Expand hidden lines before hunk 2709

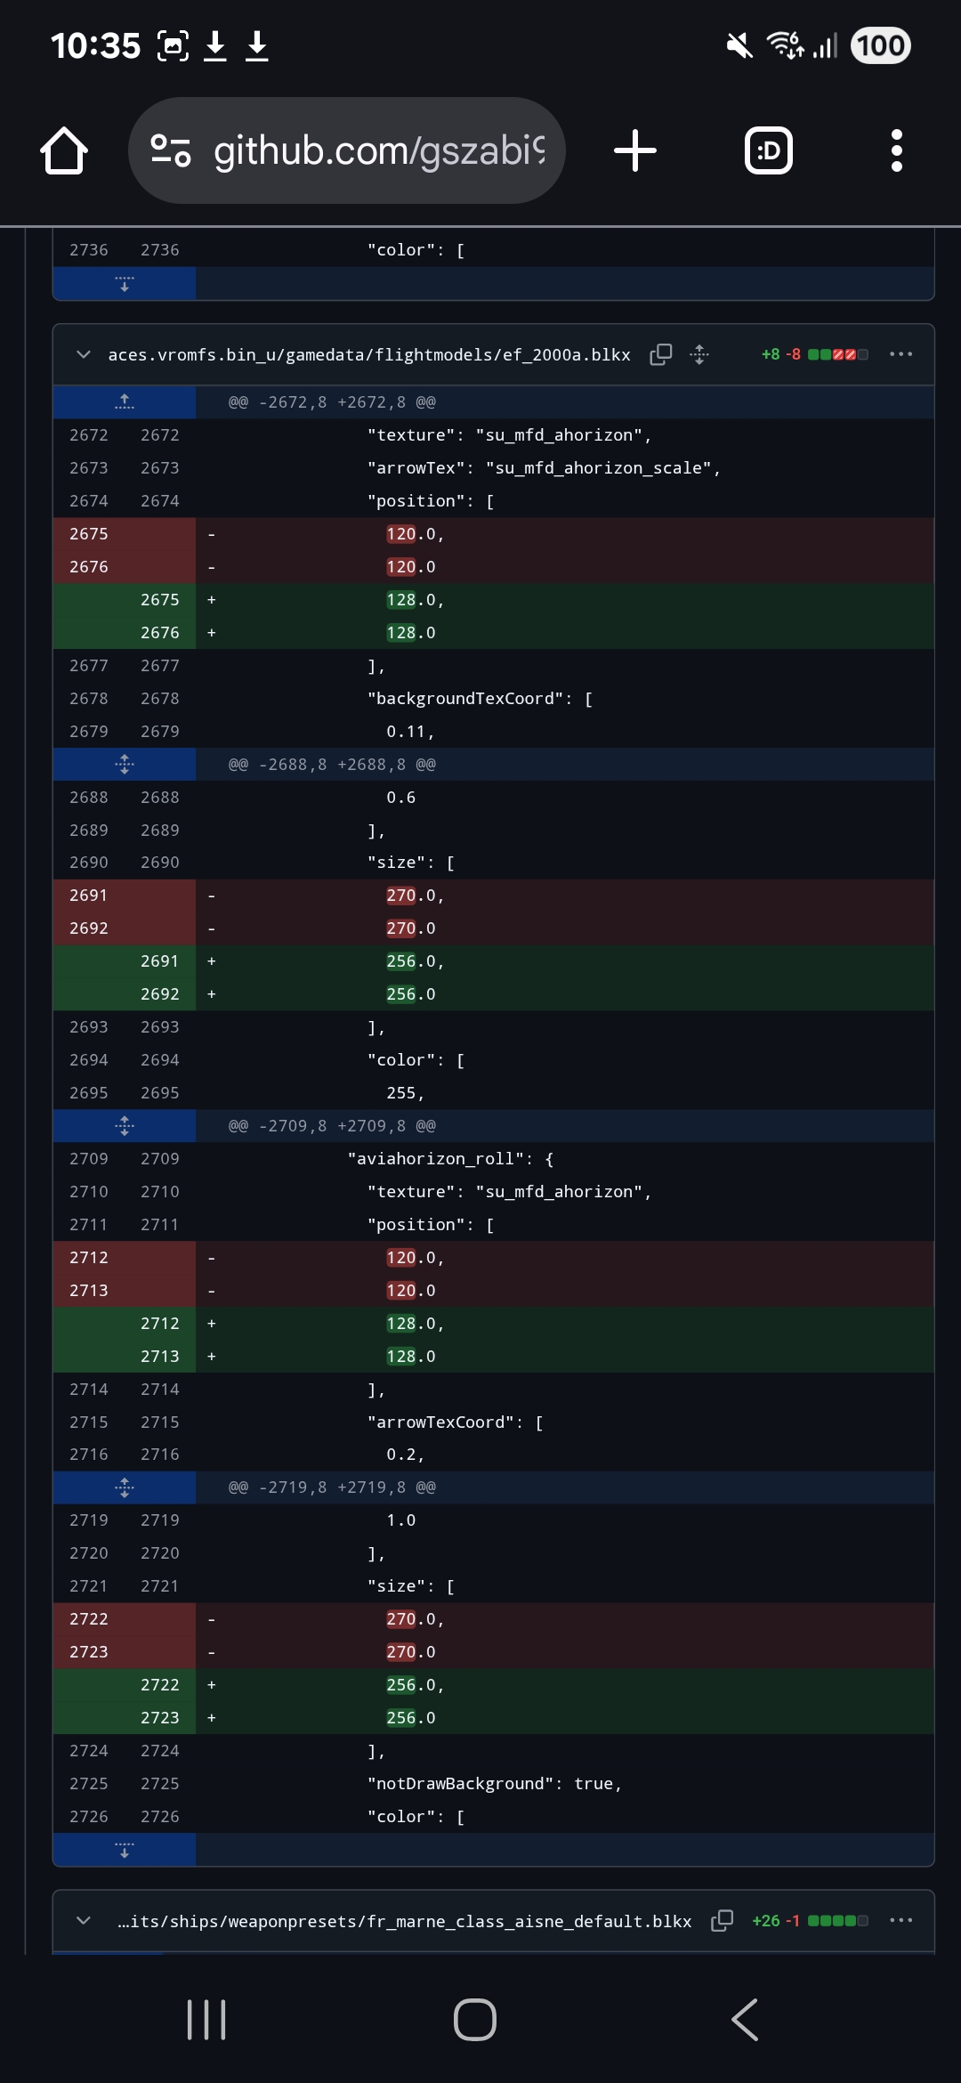125,1126
